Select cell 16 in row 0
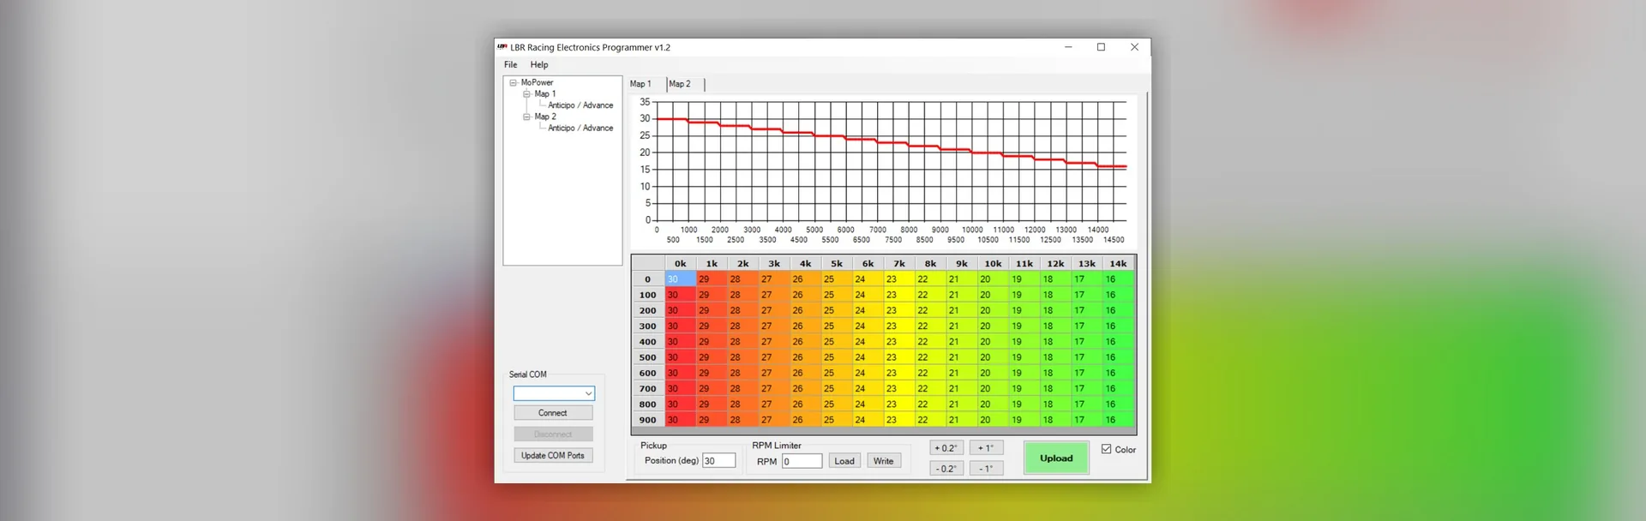1646x521 pixels. pos(1118,279)
